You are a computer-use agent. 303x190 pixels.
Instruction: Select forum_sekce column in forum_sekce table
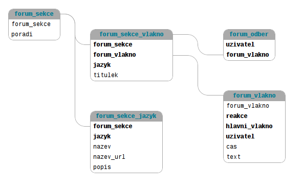tap(31, 24)
